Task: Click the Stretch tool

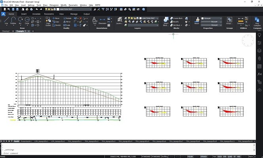Action: pos(56,25)
